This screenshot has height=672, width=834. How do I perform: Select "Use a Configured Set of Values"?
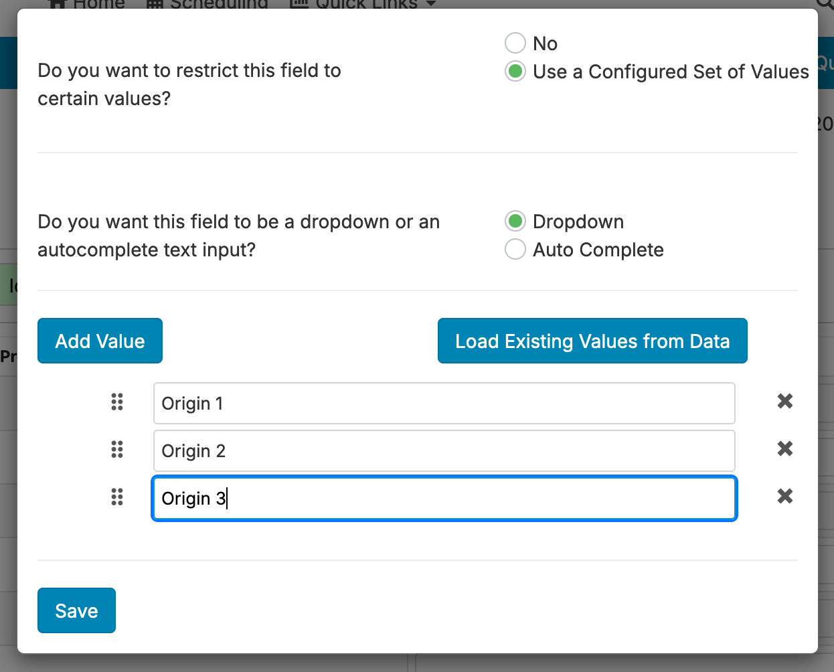(515, 71)
